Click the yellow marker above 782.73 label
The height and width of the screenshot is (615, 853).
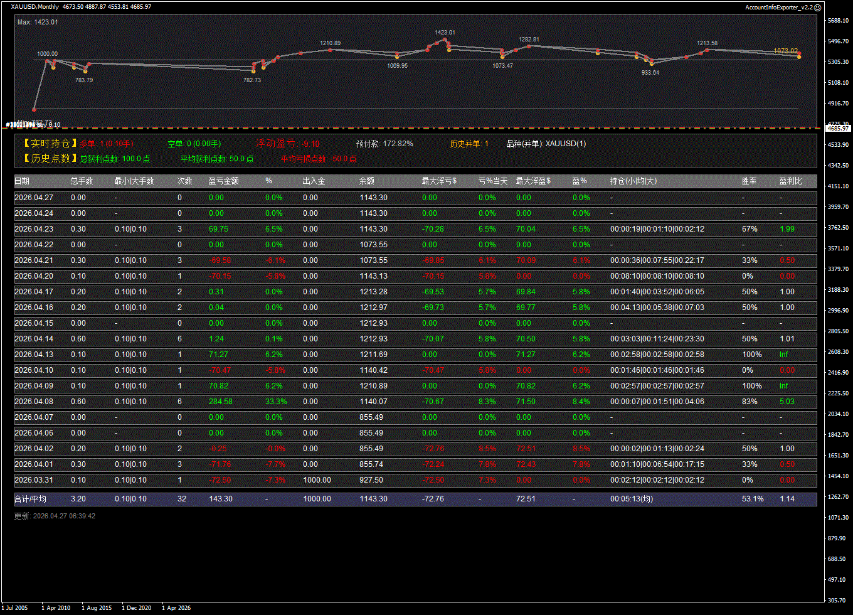[x=253, y=72]
